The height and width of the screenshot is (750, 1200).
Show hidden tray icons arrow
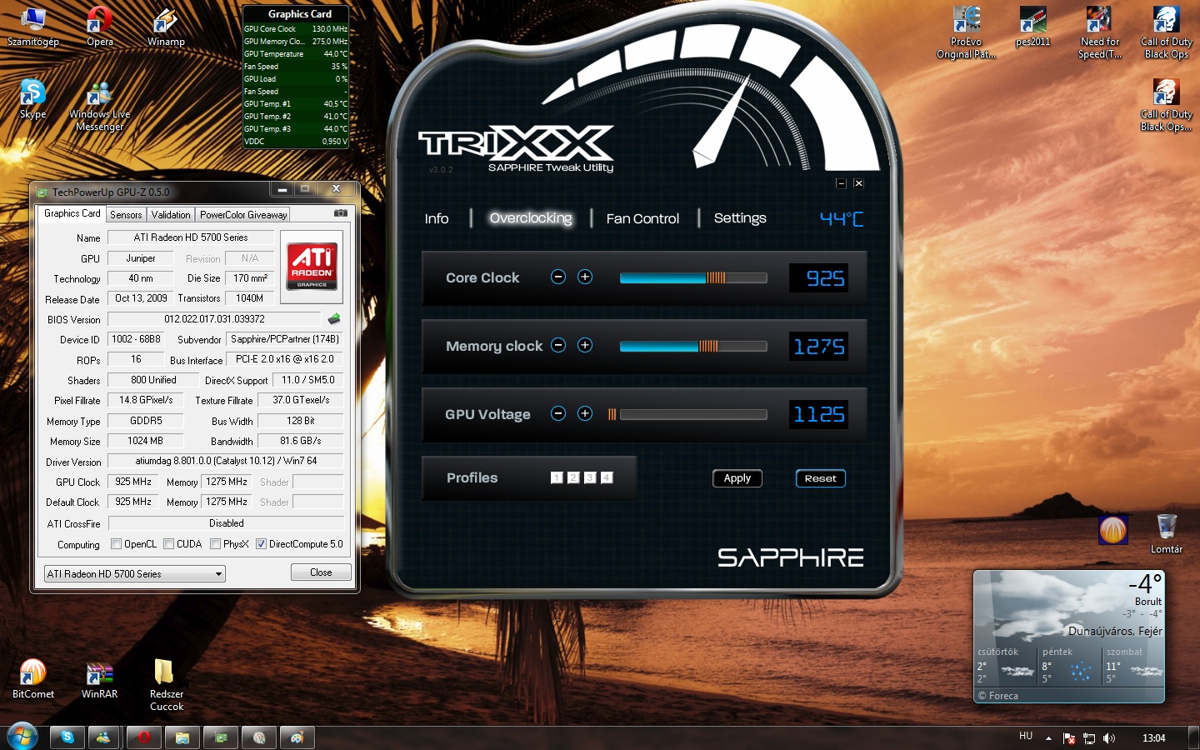tap(1048, 738)
